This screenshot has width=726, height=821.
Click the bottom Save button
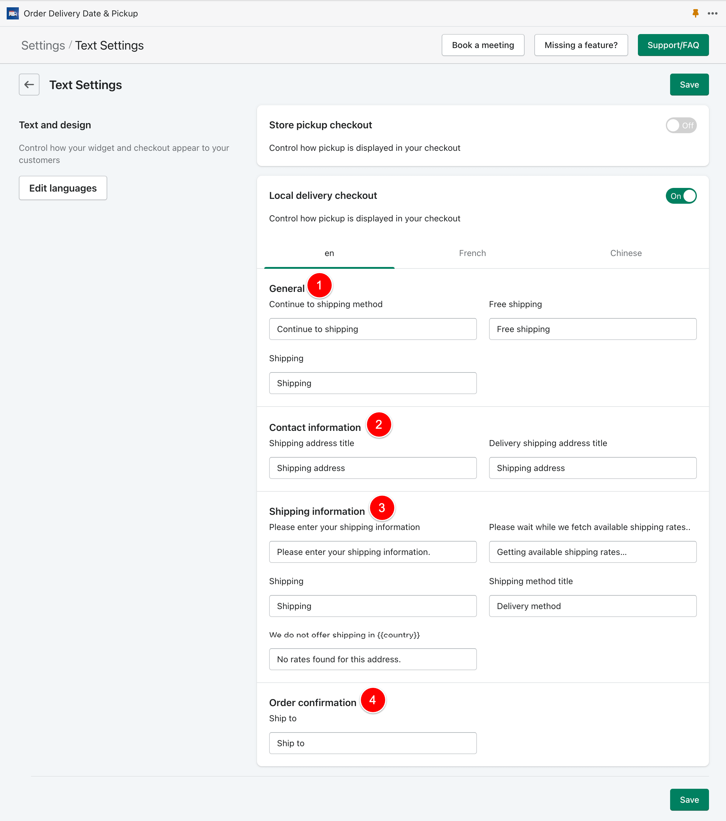tap(689, 799)
